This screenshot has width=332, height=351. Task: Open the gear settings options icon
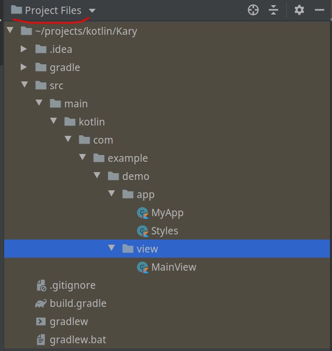pyautogui.click(x=299, y=10)
